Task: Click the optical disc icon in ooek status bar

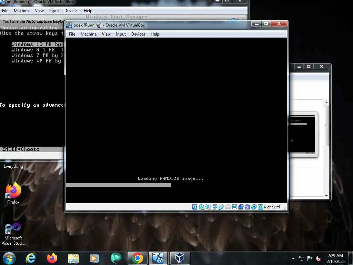Action: pos(201,207)
